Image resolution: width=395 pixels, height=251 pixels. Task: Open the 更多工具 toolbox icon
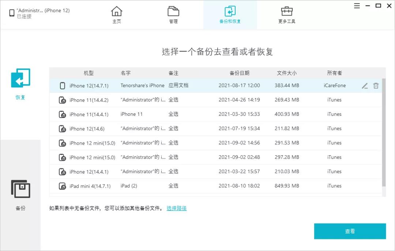point(287,11)
